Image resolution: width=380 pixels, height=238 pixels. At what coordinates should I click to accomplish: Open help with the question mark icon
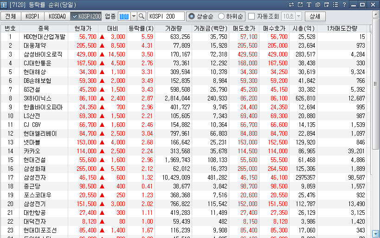click(344, 4)
